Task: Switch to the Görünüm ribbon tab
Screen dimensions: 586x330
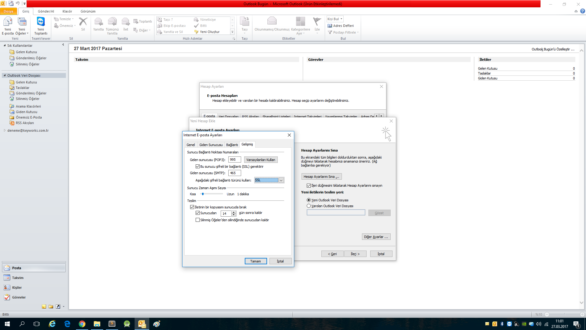Action: tap(88, 11)
